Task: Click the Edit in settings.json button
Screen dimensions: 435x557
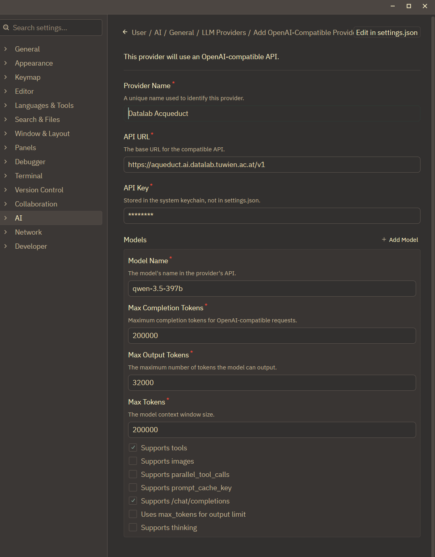Action: tap(387, 33)
